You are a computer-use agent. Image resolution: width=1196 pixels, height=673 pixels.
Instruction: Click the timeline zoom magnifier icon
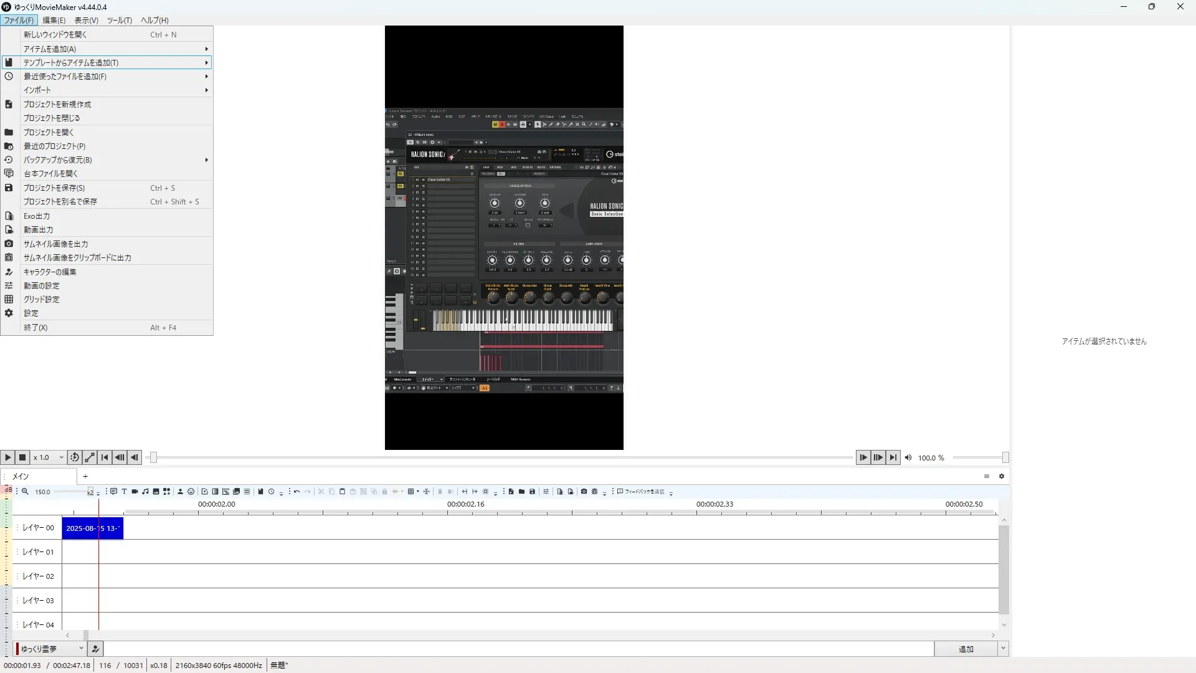pos(25,492)
